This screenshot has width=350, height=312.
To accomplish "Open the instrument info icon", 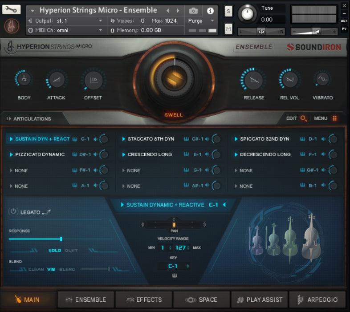I will (210, 11).
